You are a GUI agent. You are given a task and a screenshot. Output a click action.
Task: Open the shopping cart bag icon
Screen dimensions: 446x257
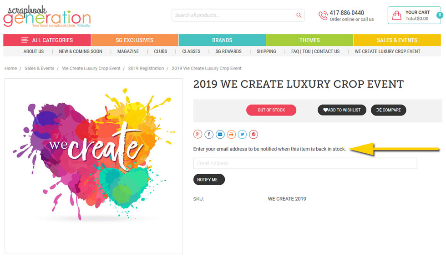pos(396,15)
